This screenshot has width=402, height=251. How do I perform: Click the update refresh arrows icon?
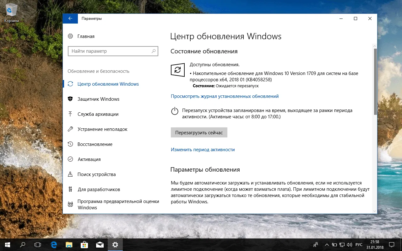(177, 70)
